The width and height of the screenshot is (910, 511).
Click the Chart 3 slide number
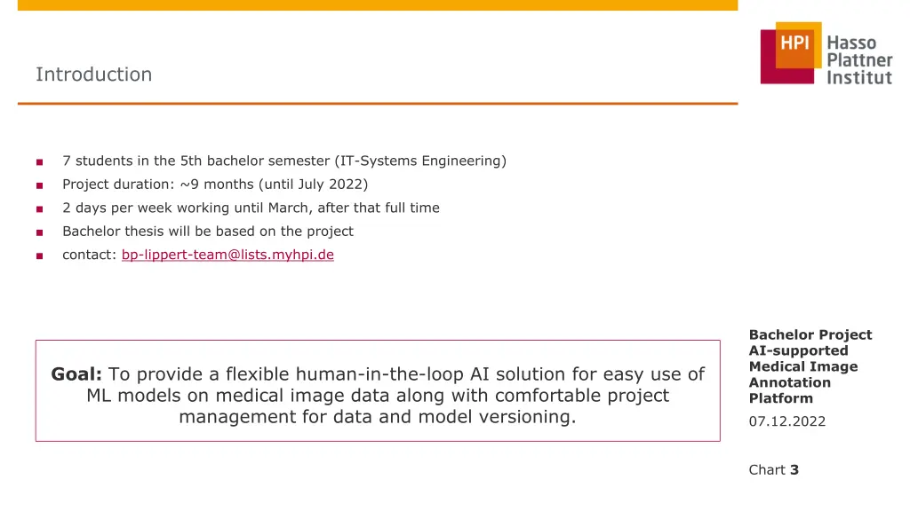pyautogui.click(x=774, y=470)
